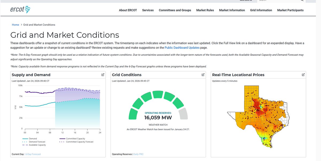Toggle the Demand legend series
This screenshot has width=321, height=161.
pyautogui.click(x=29, y=138)
